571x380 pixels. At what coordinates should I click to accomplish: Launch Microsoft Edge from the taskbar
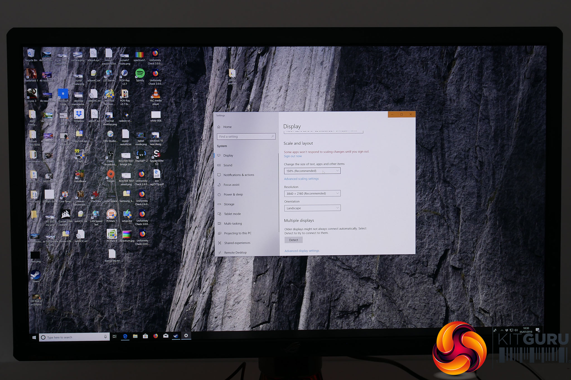tap(125, 336)
